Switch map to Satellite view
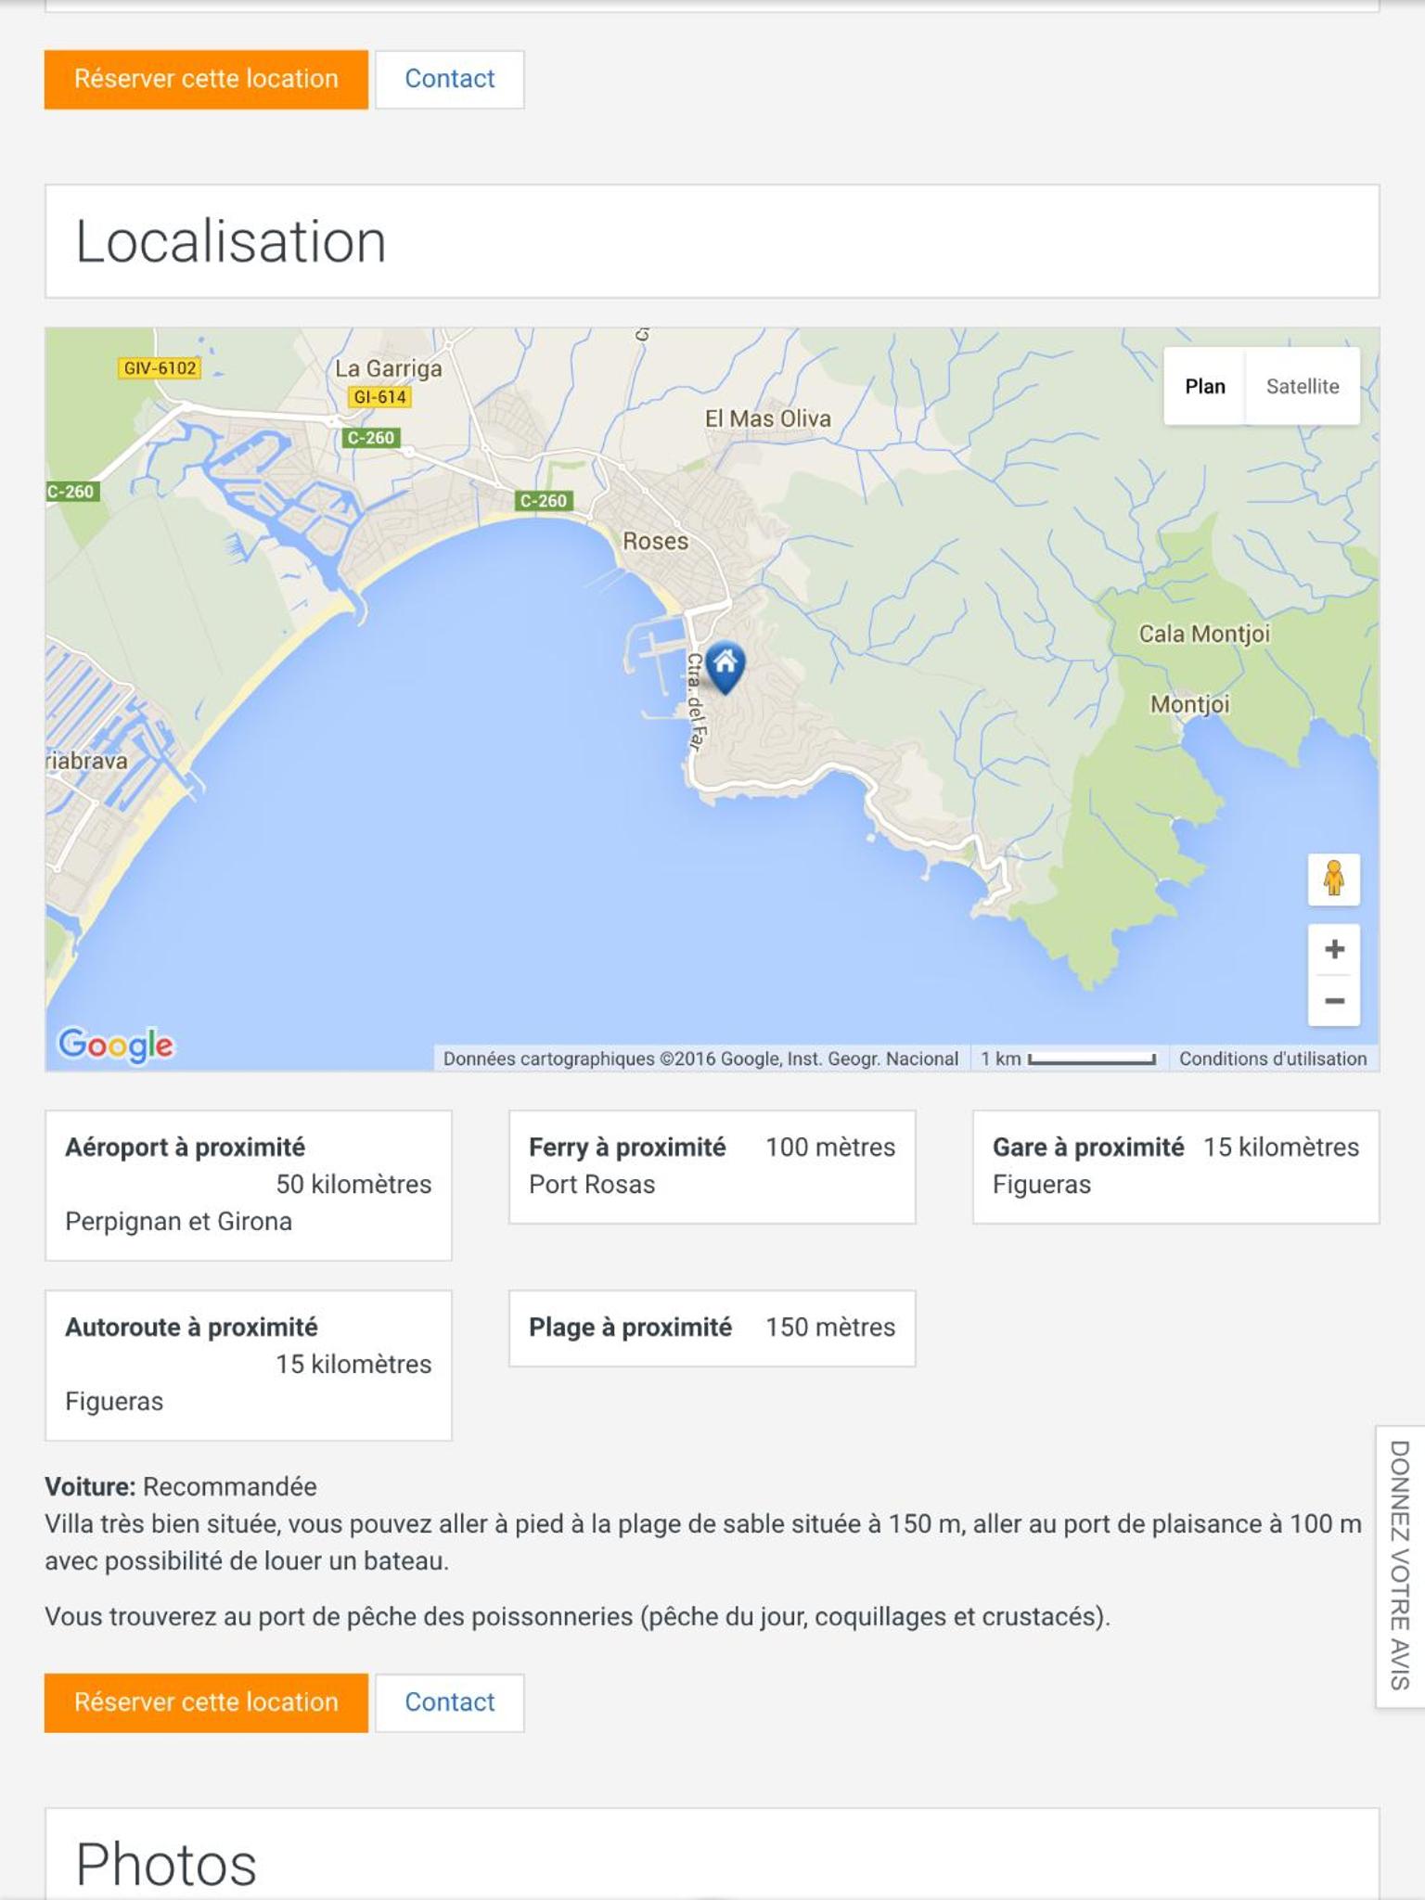 click(1303, 387)
